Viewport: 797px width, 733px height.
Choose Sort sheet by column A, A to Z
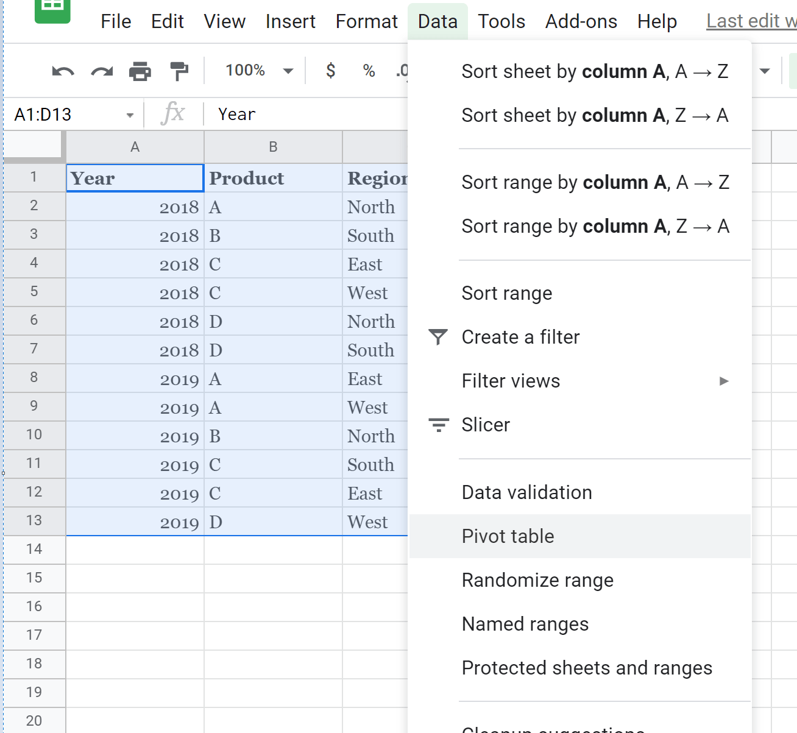click(595, 71)
